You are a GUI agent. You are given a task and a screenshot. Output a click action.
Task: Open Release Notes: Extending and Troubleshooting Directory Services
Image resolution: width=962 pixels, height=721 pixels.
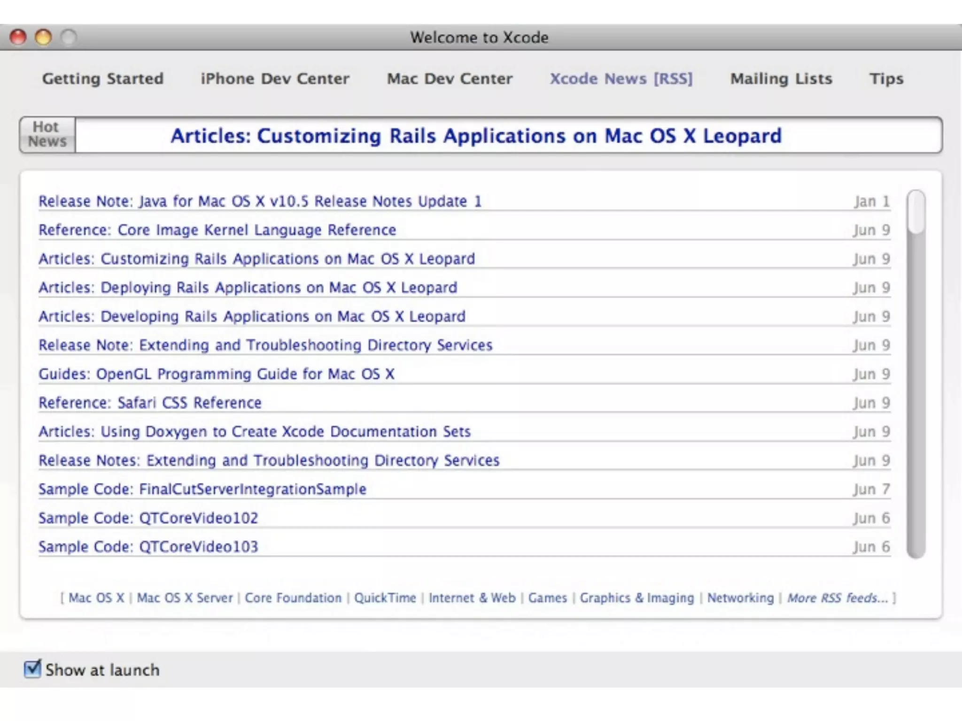click(x=269, y=460)
